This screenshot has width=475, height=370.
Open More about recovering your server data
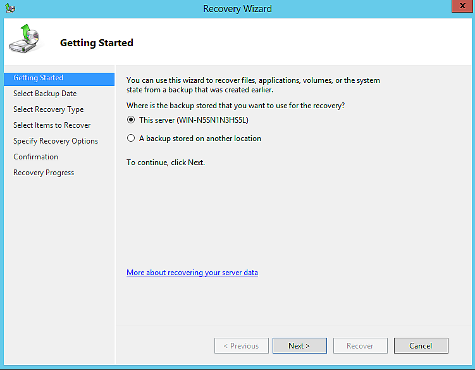tap(192, 273)
